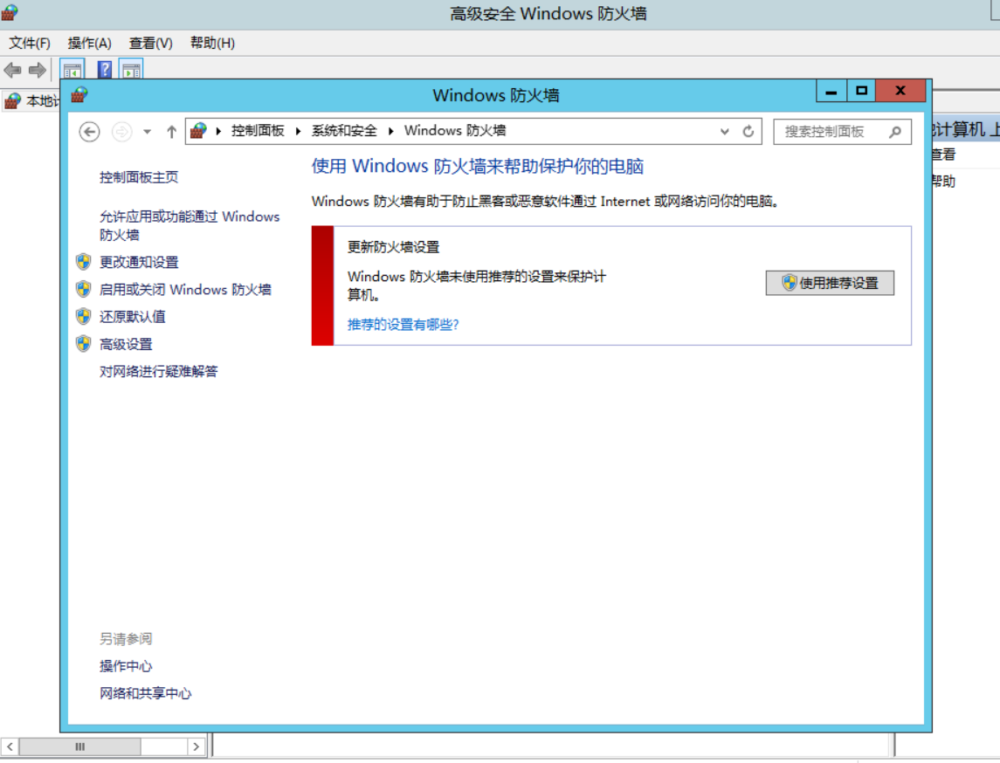The image size is (1000, 763).
Task: Click the firewall icon in background title bar
Action: click(x=10, y=11)
